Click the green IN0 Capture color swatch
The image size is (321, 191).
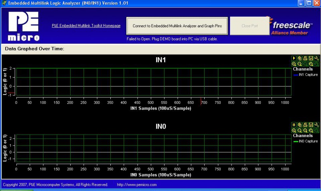tap(296, 141)
